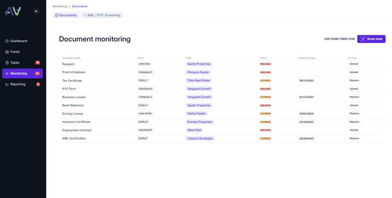Screen dimensions: 392x198
Task: Go to Funds in the sidebar
Action: click(x=15, y=52)
